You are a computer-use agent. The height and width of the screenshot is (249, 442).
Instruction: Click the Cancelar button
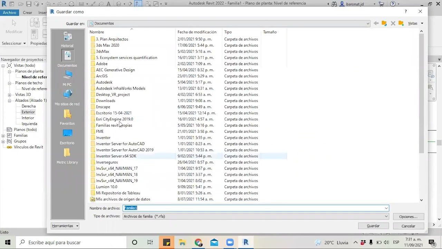(x=408, y=226)
